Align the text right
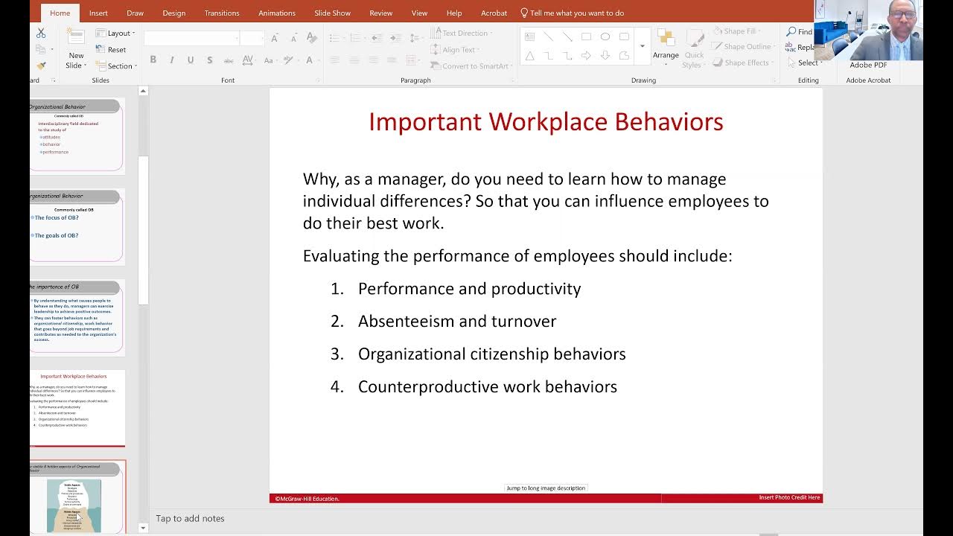 pos(374,60)
